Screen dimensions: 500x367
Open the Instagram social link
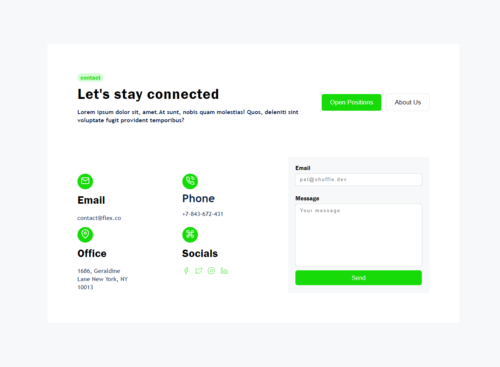click(x=211, y=271)
